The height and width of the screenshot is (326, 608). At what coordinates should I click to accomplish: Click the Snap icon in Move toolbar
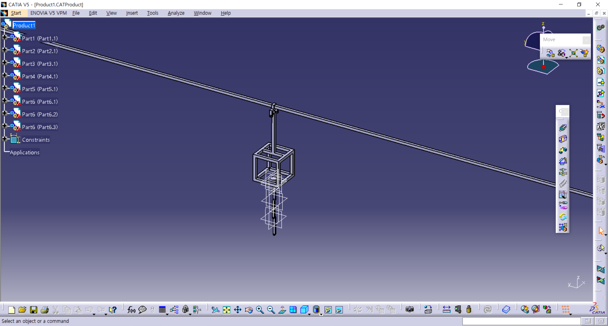[561, 53]
